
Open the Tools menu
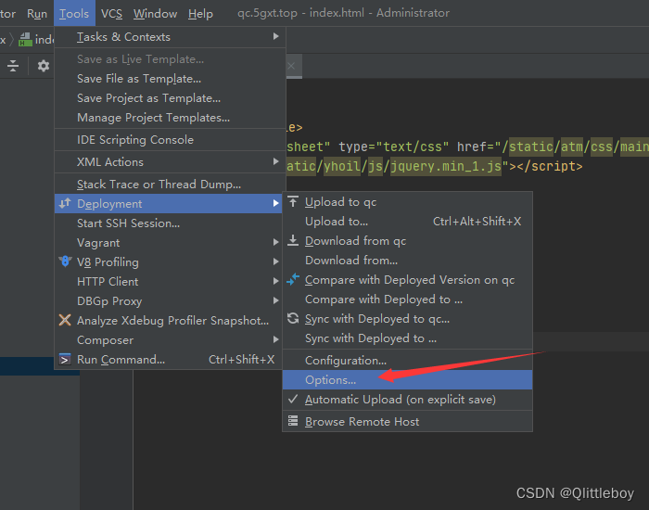74,13
